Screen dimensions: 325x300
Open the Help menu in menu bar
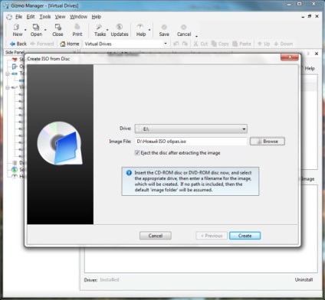click(97, 17)
